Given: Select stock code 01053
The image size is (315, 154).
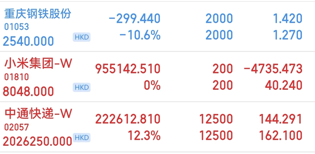Looking at the screenshot, I should [16, 27].
